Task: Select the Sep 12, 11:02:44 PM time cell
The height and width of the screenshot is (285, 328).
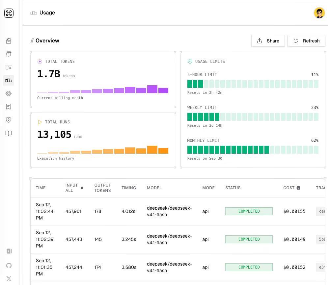Action: click(44, 211)
